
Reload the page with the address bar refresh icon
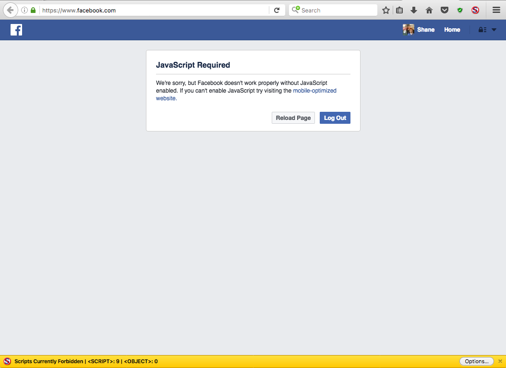coord(277,10)
